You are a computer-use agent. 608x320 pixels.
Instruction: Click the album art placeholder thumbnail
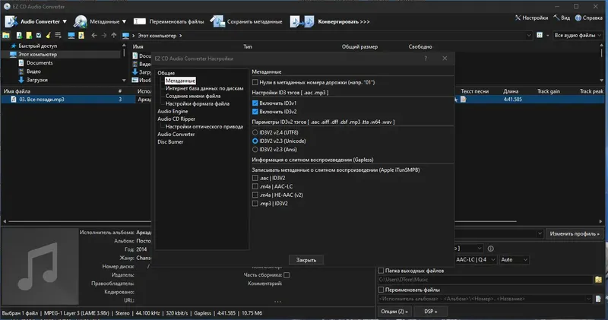point(40,267)
